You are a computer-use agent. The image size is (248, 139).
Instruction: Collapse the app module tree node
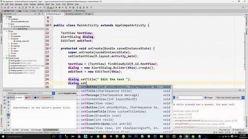pos(4,17)
